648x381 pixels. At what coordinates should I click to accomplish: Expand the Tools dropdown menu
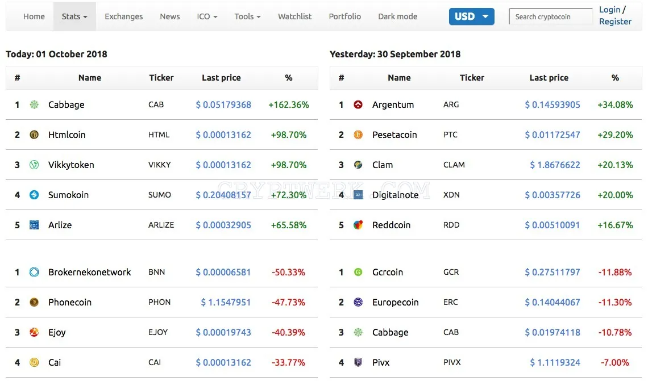click(x=247, y=16)
